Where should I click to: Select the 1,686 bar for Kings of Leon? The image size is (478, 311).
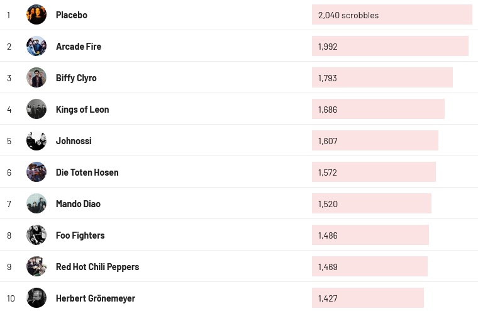(x=377, y=109)
